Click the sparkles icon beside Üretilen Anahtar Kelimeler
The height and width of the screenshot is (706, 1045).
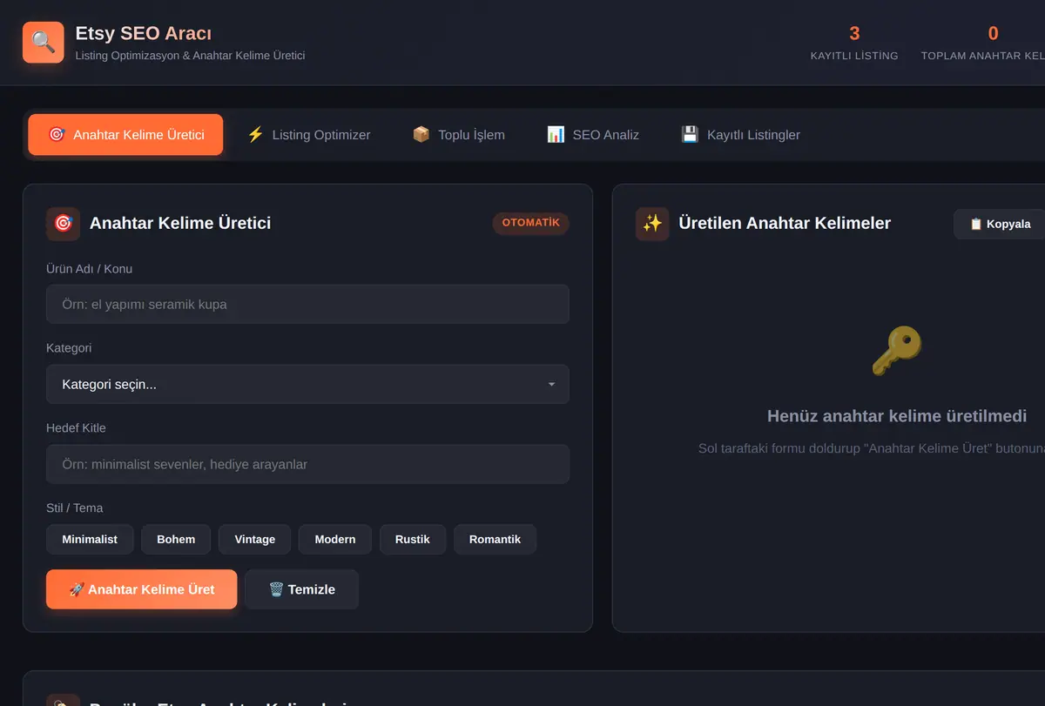[652, 224]
